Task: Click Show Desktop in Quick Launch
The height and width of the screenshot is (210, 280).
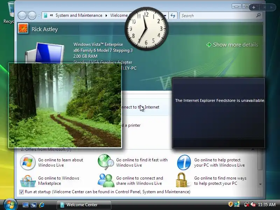Action: tap(25, 205)
